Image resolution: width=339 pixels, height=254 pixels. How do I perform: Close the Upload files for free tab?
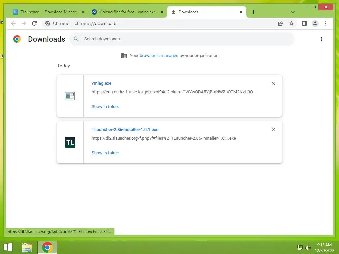(162, 12)
